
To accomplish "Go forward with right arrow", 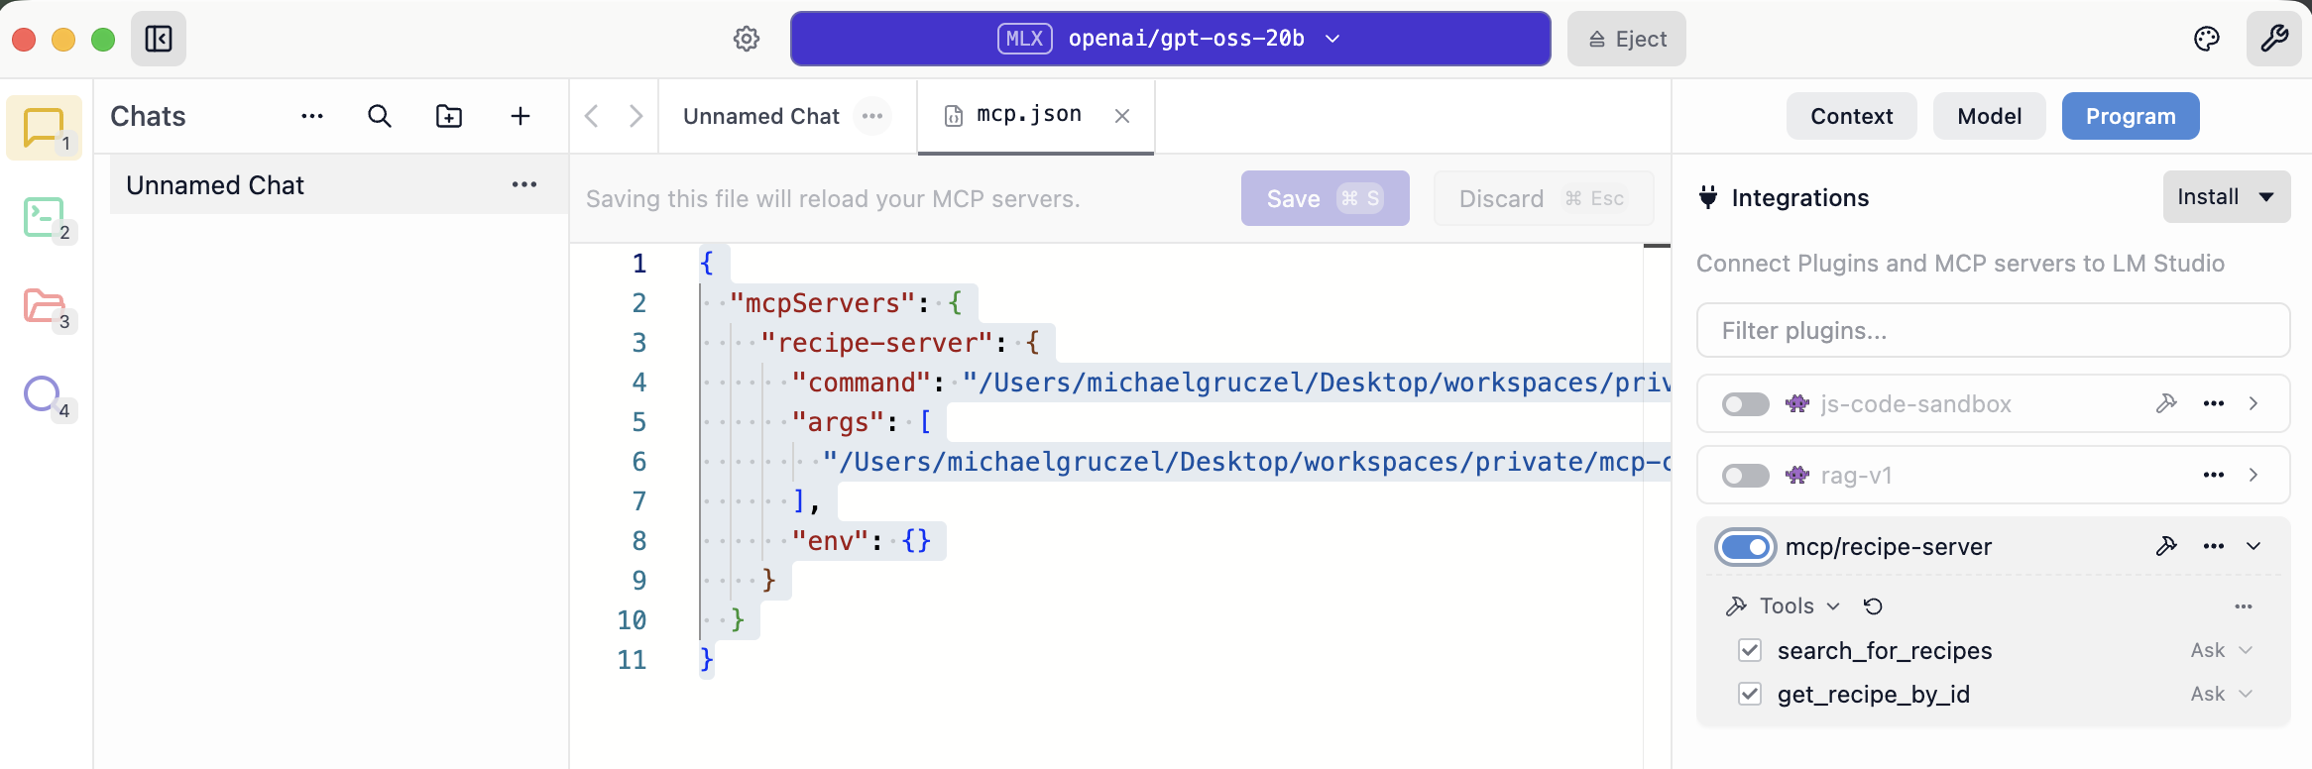I will pyautogui.click(x=636, y=116).
